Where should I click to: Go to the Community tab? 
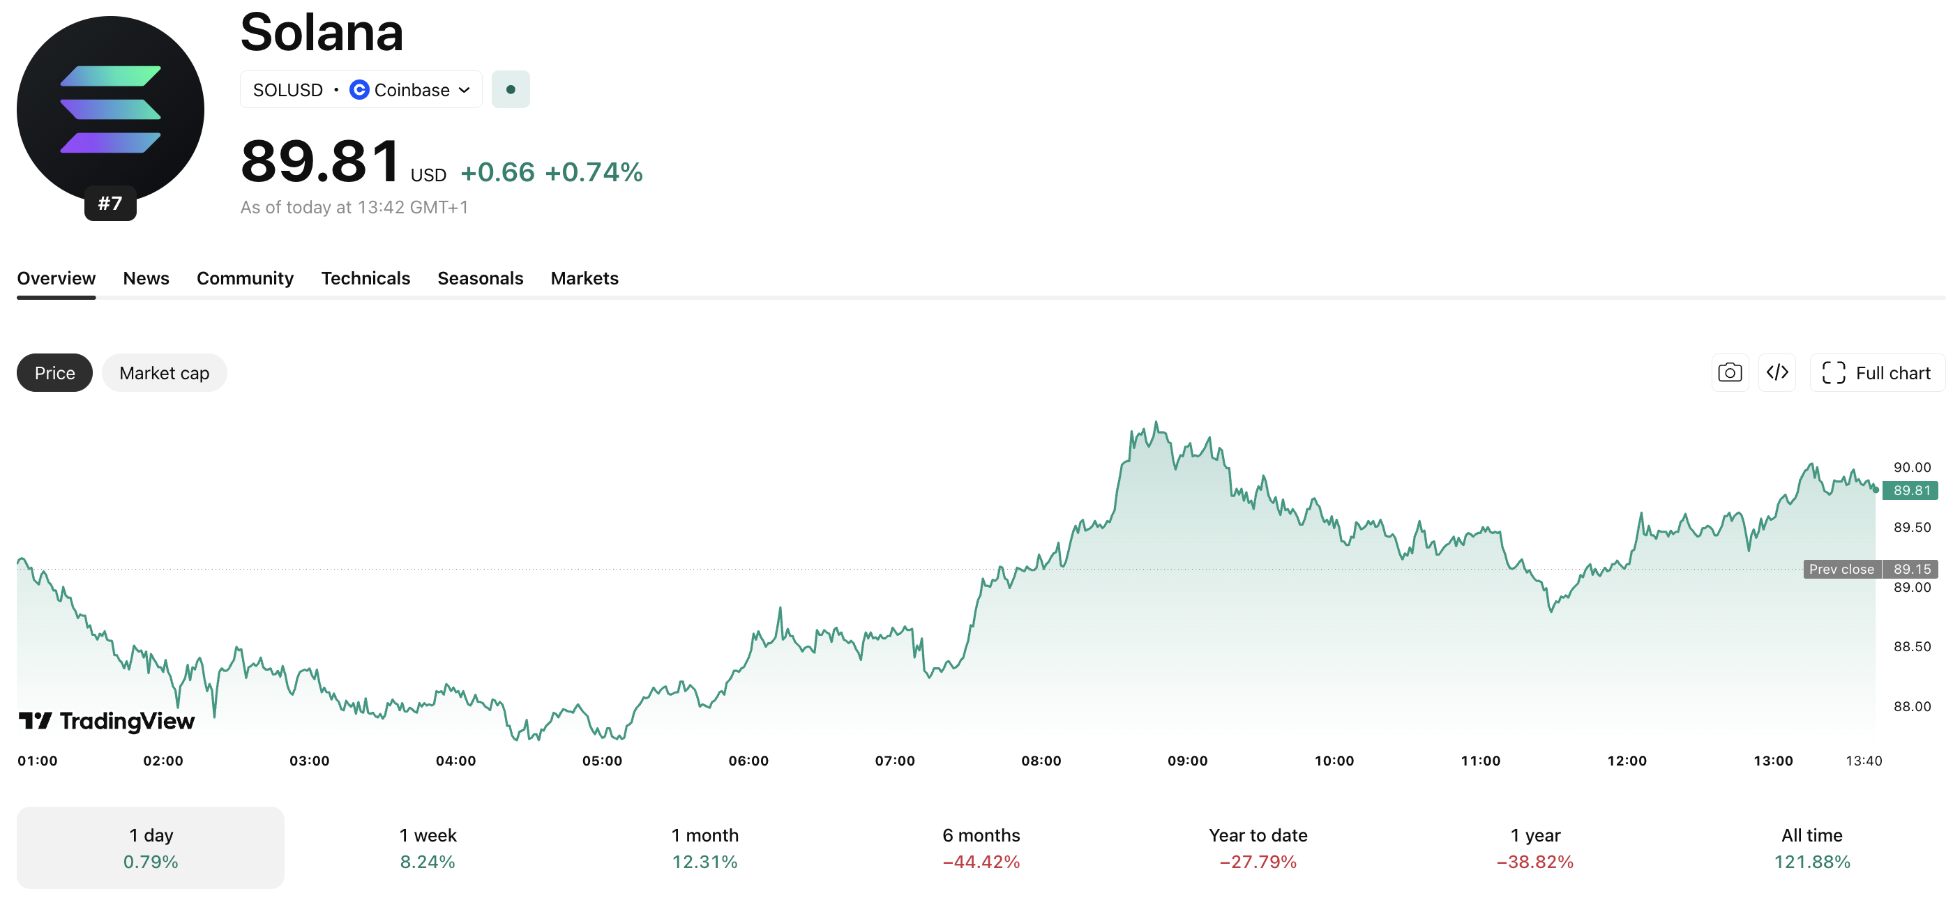(246, 279)
